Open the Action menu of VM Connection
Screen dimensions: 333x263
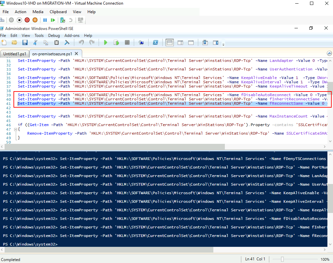click(x=20, y=12)
